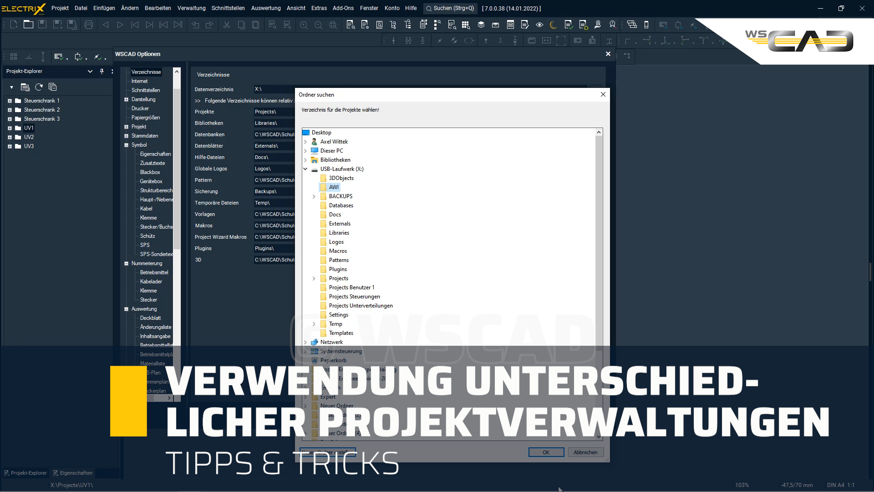Image resolution: width=874 pixels, height=492 pixels.
Task: Confirm folder selection with OK
Action: point(546,452)
